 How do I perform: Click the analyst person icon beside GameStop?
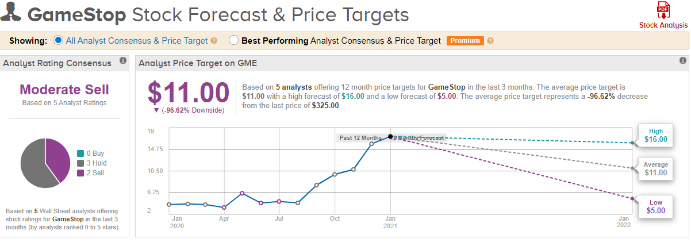(12, 14)
